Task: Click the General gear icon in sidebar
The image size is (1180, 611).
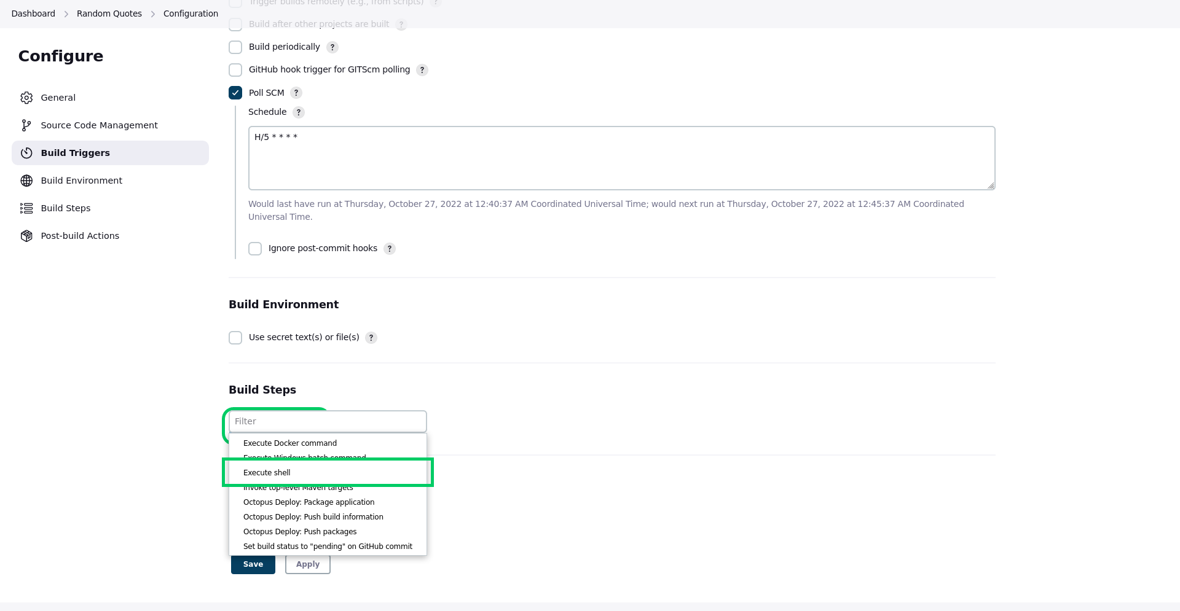Action: click(x=26, y=98)
